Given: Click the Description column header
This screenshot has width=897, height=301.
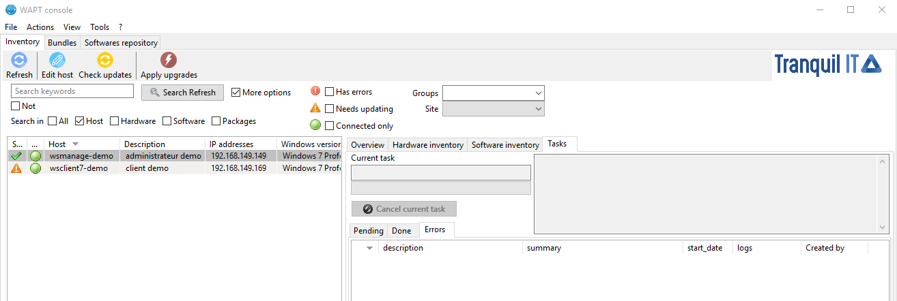Looking at the screenshot, I should tap(162, 144).
